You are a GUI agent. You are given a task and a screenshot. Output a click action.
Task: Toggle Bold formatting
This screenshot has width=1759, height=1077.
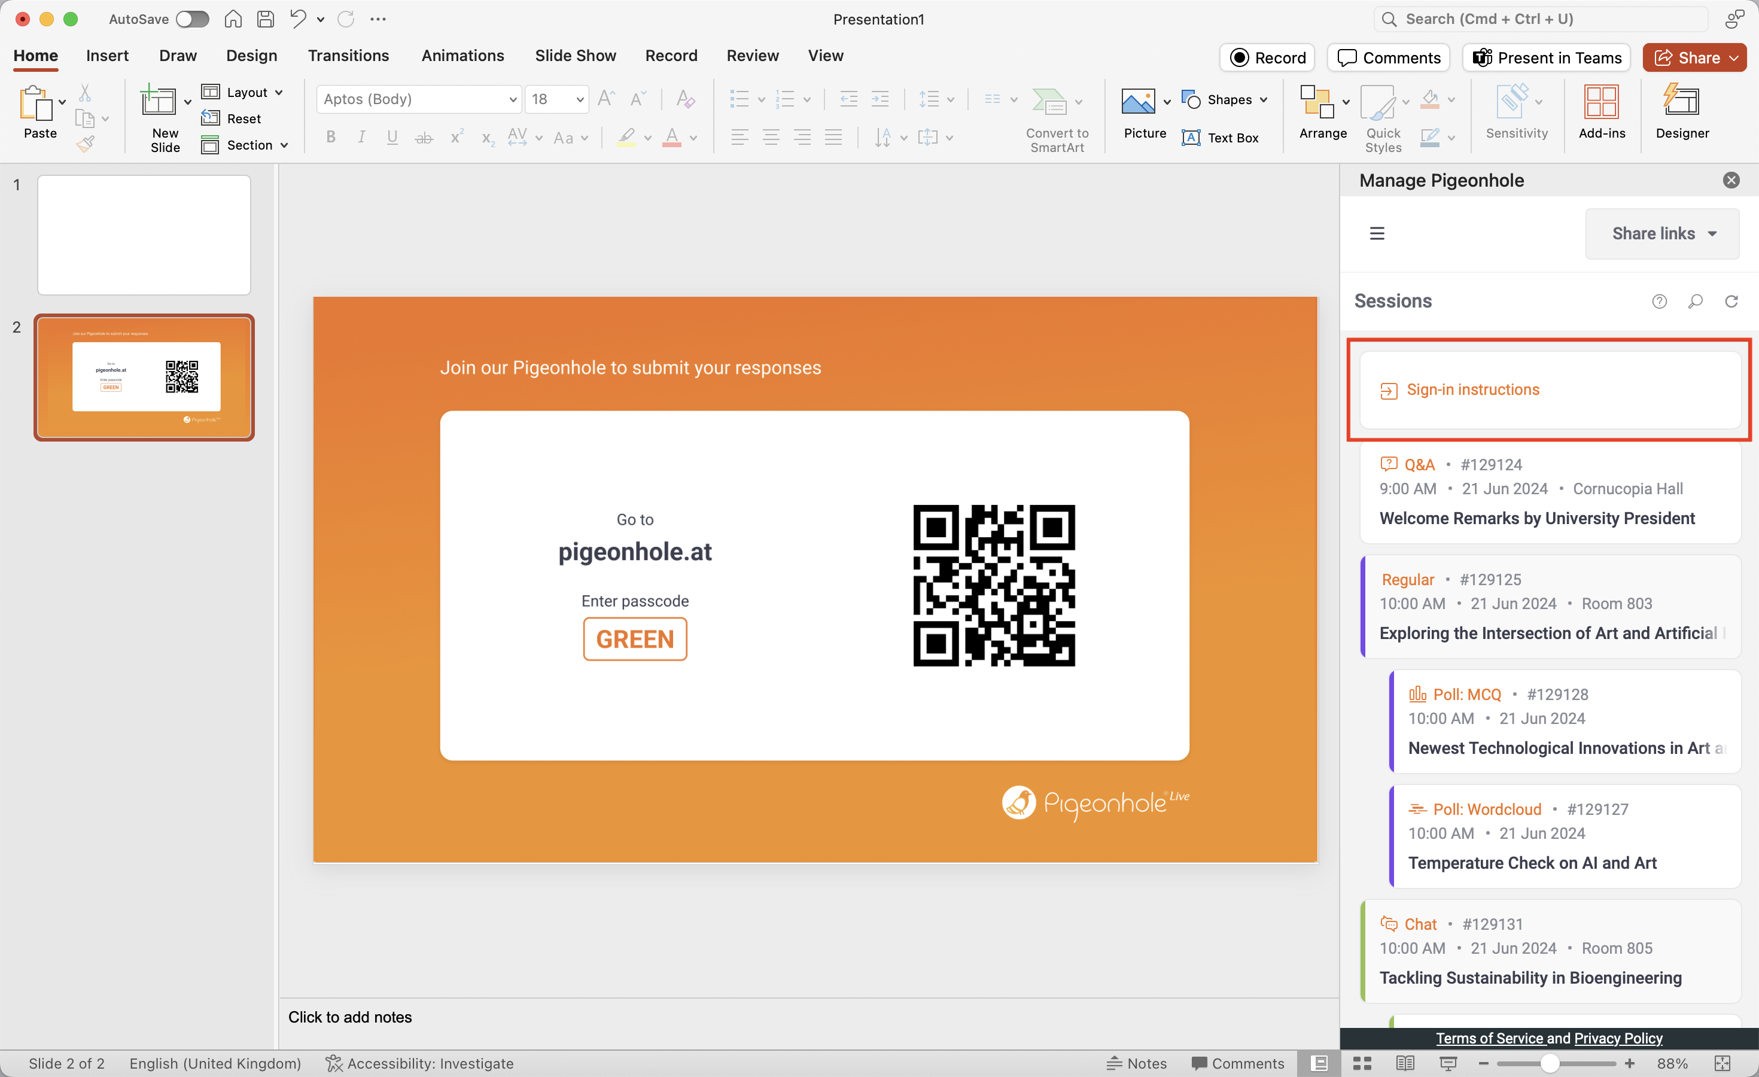tap(330, 137)
